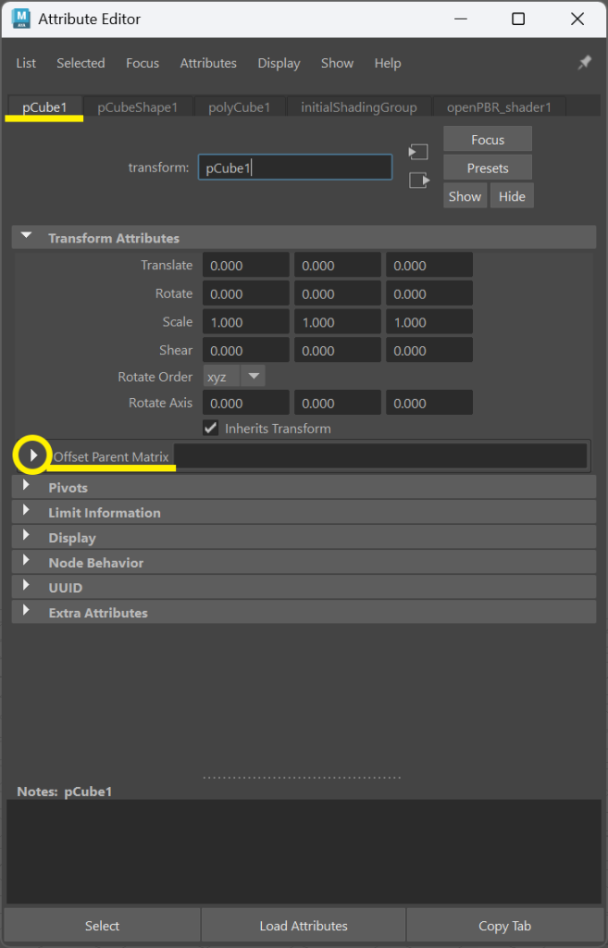Open the Attributes menu
Image resolution: width=608 pixels, height=948 pixels.
click(208, 63)
